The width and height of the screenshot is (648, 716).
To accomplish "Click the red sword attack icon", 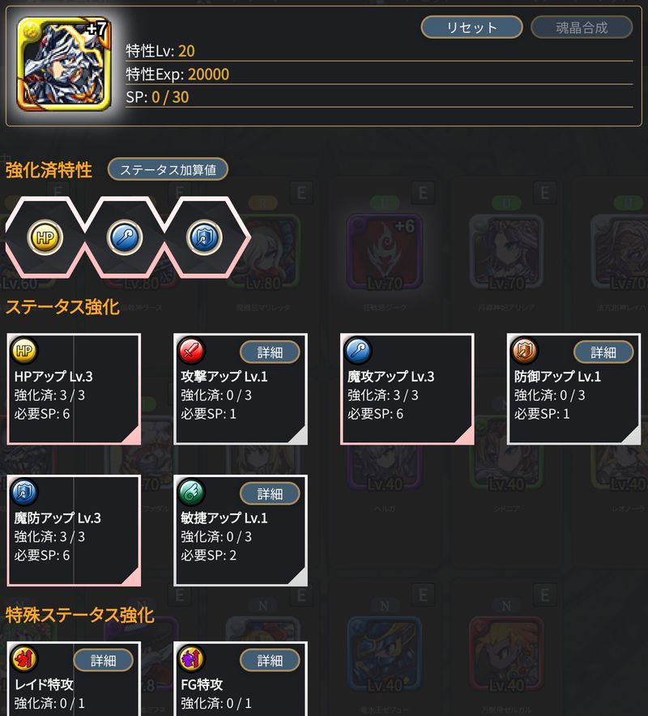I will (x=191, y=351).
